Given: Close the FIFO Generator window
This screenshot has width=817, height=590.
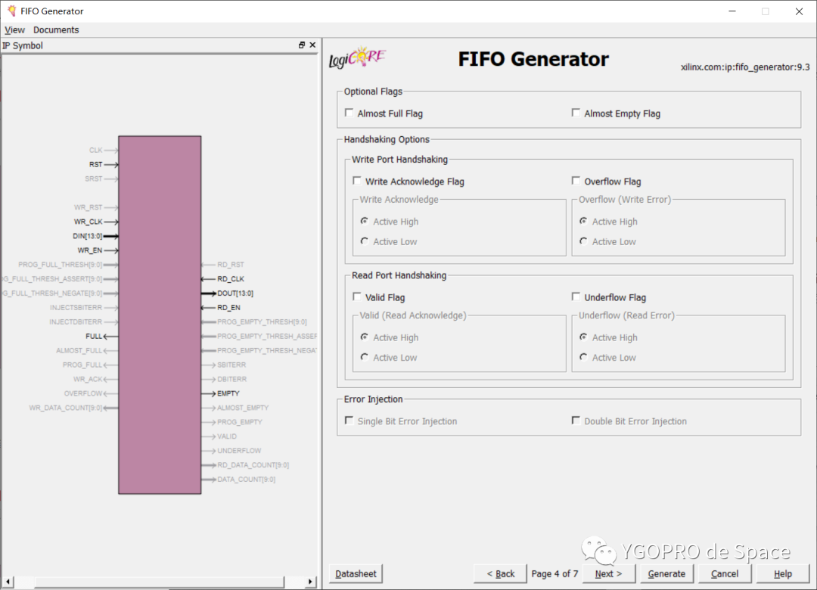Looking at the screenshot, I should 799,11.
